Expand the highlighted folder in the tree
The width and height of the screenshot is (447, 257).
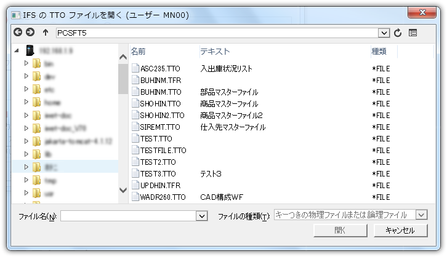click(26, 166)
